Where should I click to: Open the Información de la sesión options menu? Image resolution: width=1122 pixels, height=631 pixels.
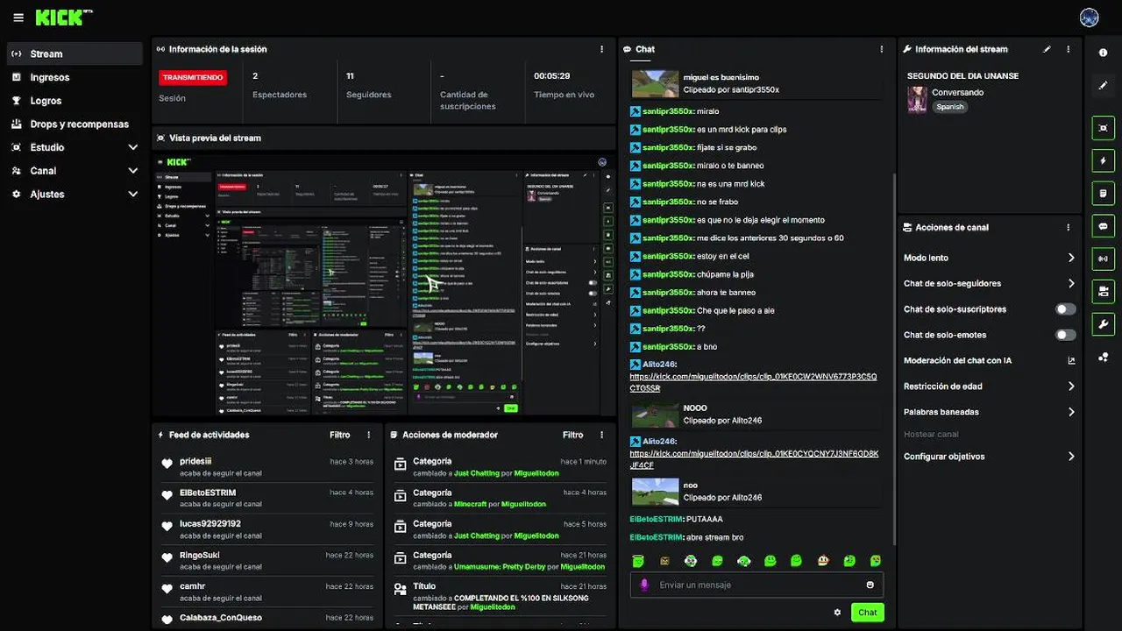[601, 49]
